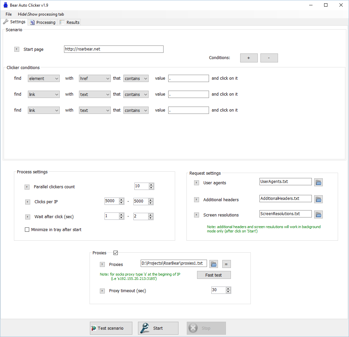Uncheck the Proxies group checkbox
Image resolution: width=349 pixels, height=337 pixels.
click(115, 253)
